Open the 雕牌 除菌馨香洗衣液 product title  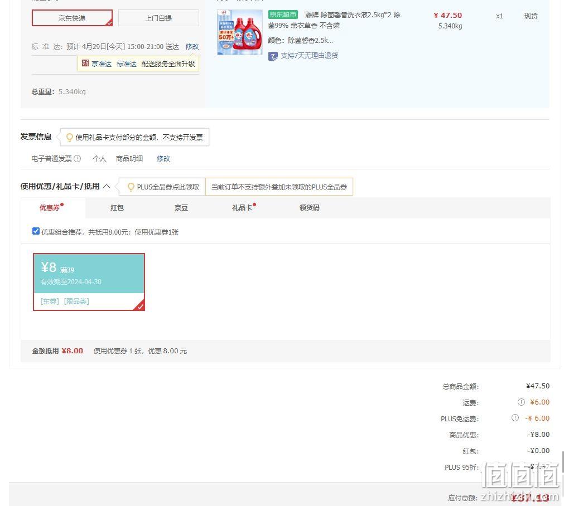(x=334, y=20)
